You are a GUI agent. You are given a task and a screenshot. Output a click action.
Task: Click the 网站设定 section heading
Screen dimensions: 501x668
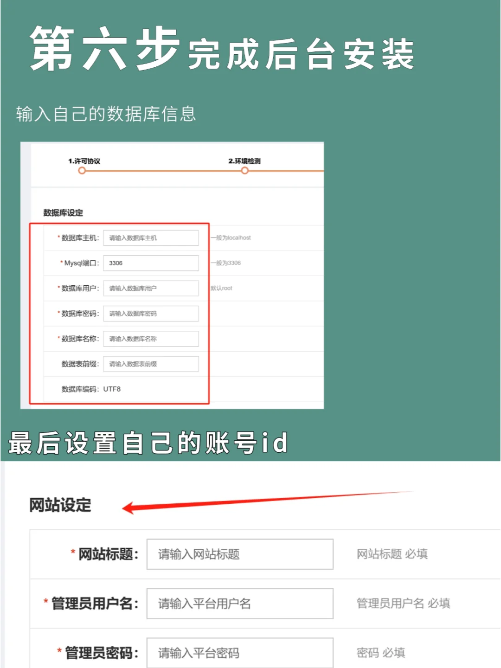pos(60,506)
